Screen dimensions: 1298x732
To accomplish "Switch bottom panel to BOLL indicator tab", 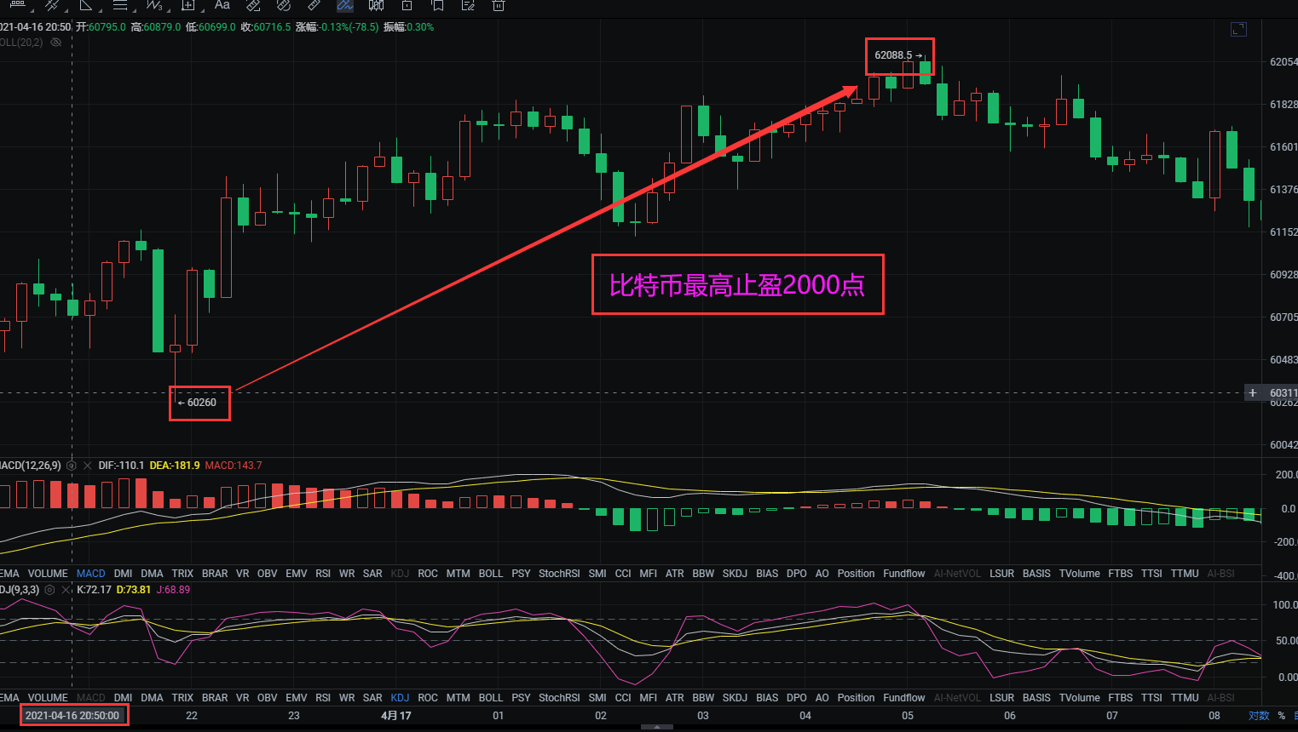I will pyautogui.click(x=490, y=697).
